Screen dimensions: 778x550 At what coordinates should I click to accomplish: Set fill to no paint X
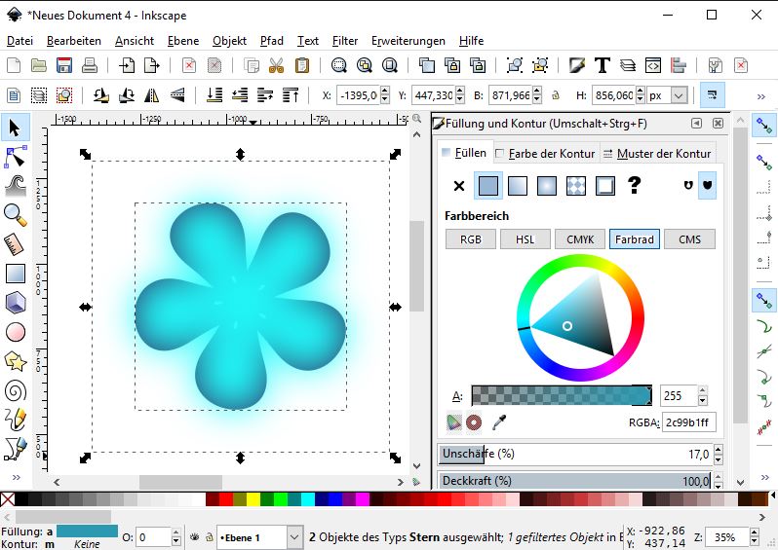pyautogui.click(x=459, y=186)
